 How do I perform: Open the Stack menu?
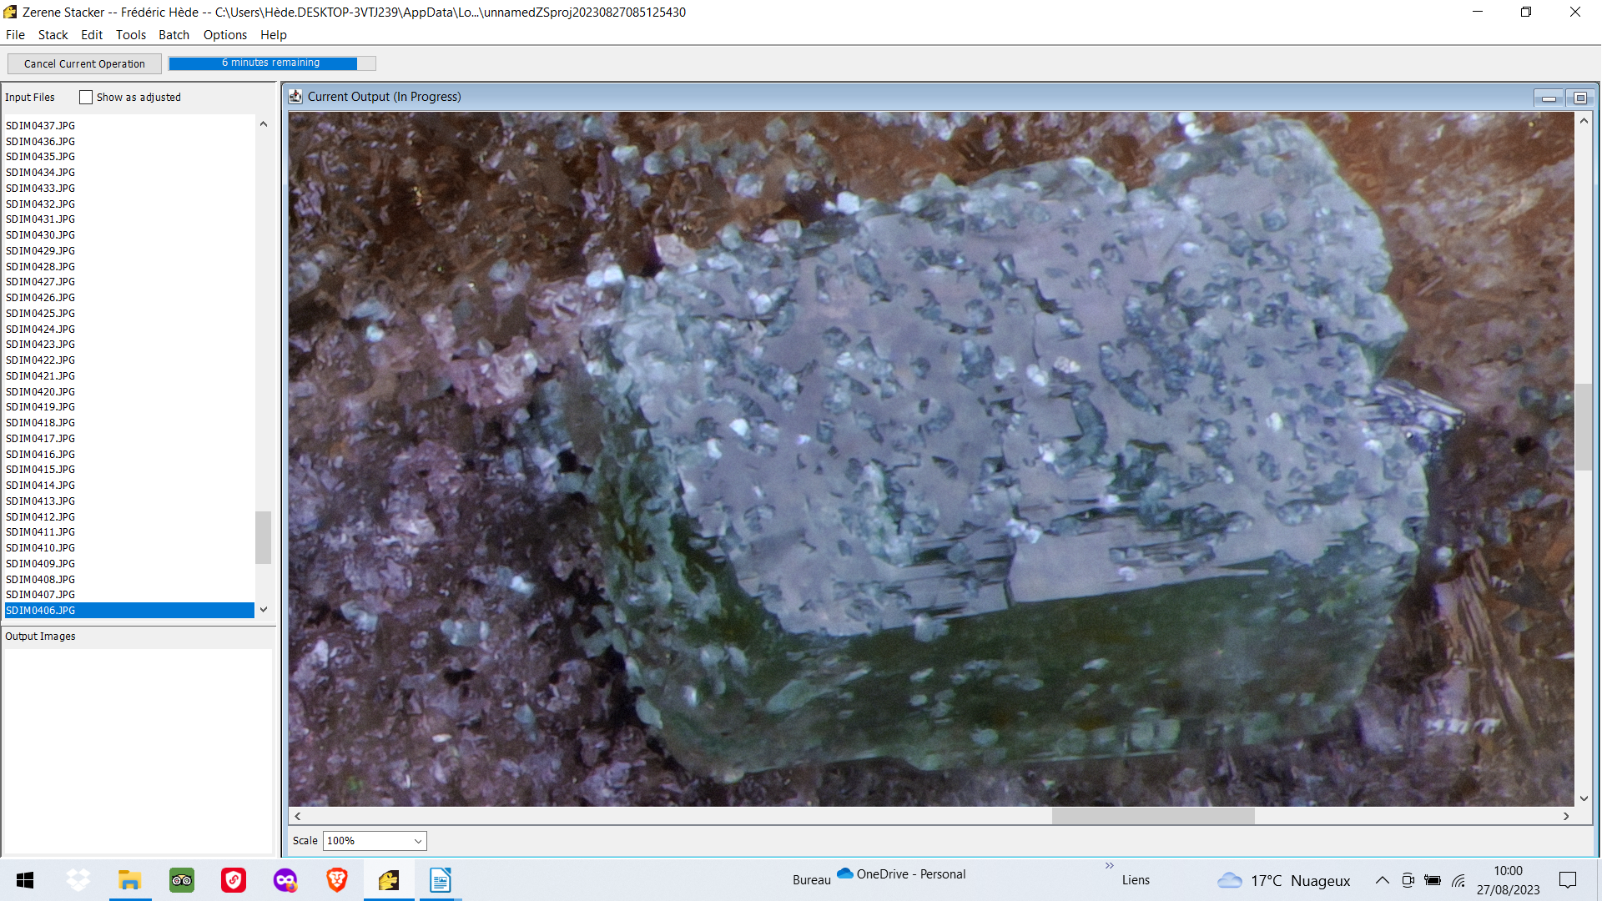click(53, 35)
